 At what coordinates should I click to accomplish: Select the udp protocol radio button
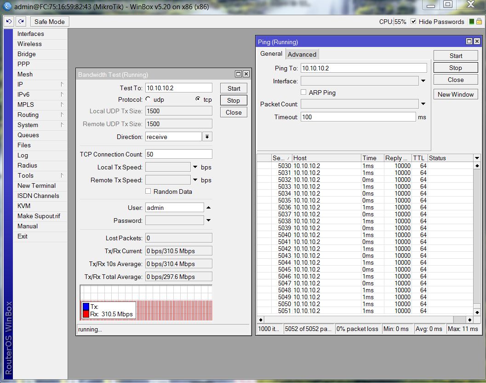(x=148, y=99)
